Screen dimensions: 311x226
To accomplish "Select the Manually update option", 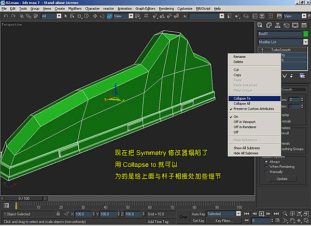I will (x=266, y=171).
